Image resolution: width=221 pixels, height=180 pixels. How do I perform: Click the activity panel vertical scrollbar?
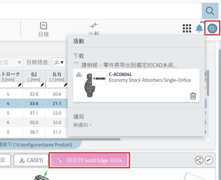[208, 83]
